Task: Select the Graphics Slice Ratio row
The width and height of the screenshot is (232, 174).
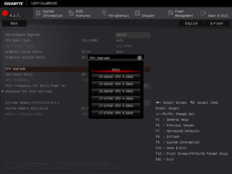Action: point(78,52)
